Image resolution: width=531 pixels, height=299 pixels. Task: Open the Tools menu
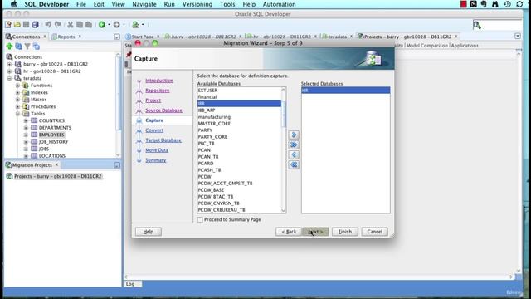tap(227, 4)
